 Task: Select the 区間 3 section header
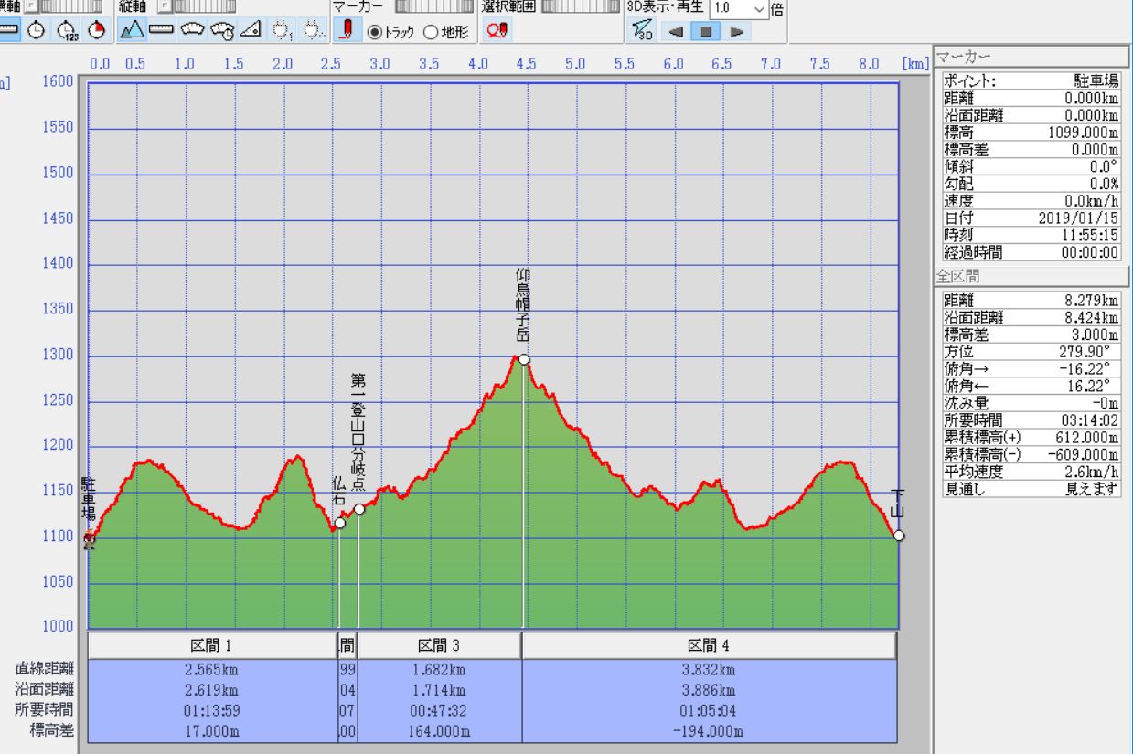click(440, 645)
